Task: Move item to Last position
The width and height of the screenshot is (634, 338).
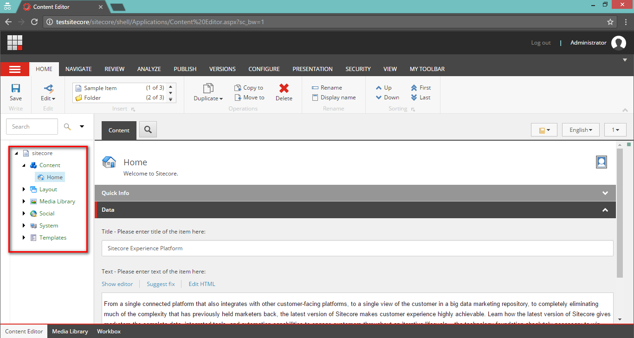Action: (421, 97)
